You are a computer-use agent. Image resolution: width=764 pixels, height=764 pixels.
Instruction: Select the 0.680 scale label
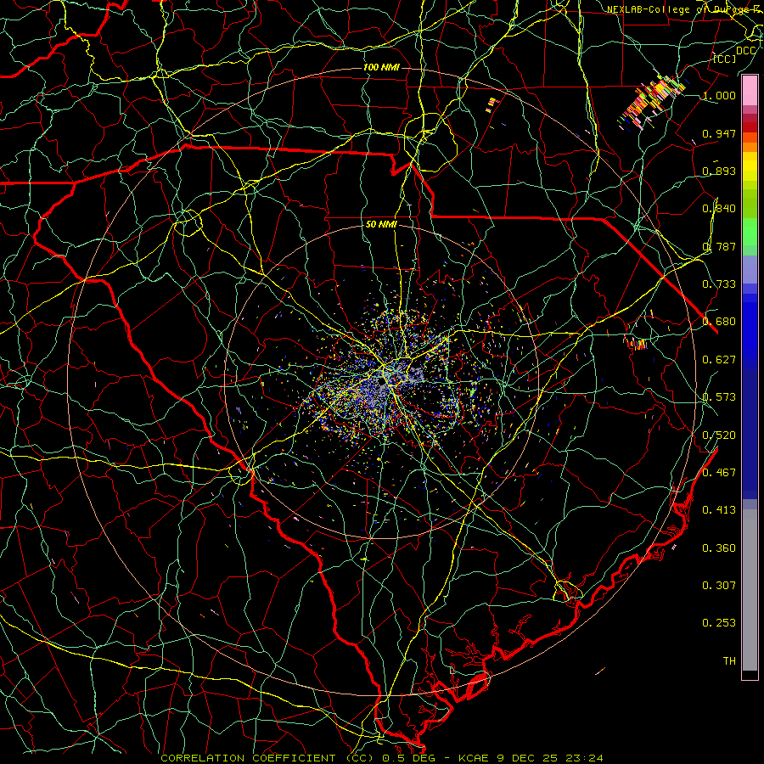(719, 322)
